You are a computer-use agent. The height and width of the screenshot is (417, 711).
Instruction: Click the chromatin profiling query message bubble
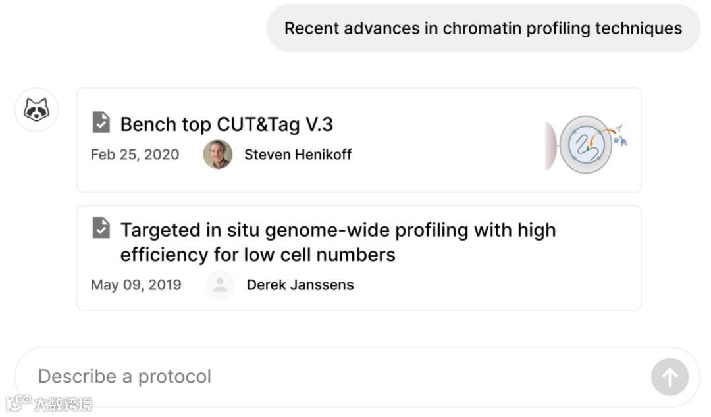tap(483, 28)
